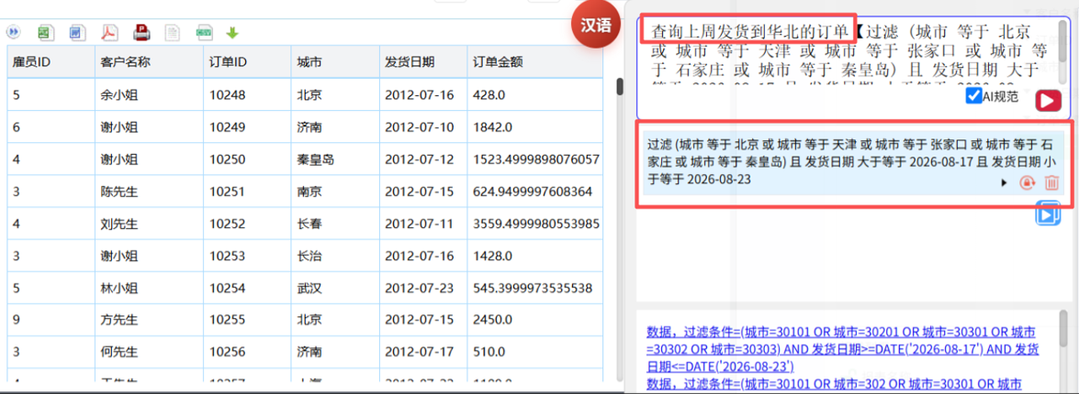
Task: Select the ship date cell 2012-07-11
Action: [x=423, y=223]
